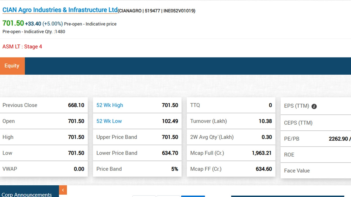The width and height of the screenshot is (351, 197).
Task: Click the ASM LT : Stage 4 notice
Action: pos(22,47)
